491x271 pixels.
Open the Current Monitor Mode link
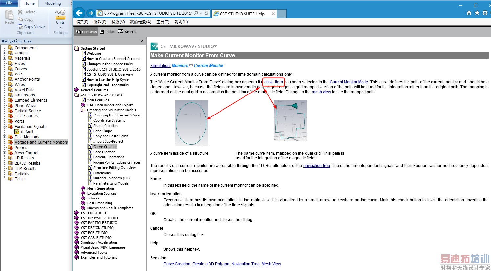coord(349,82)
